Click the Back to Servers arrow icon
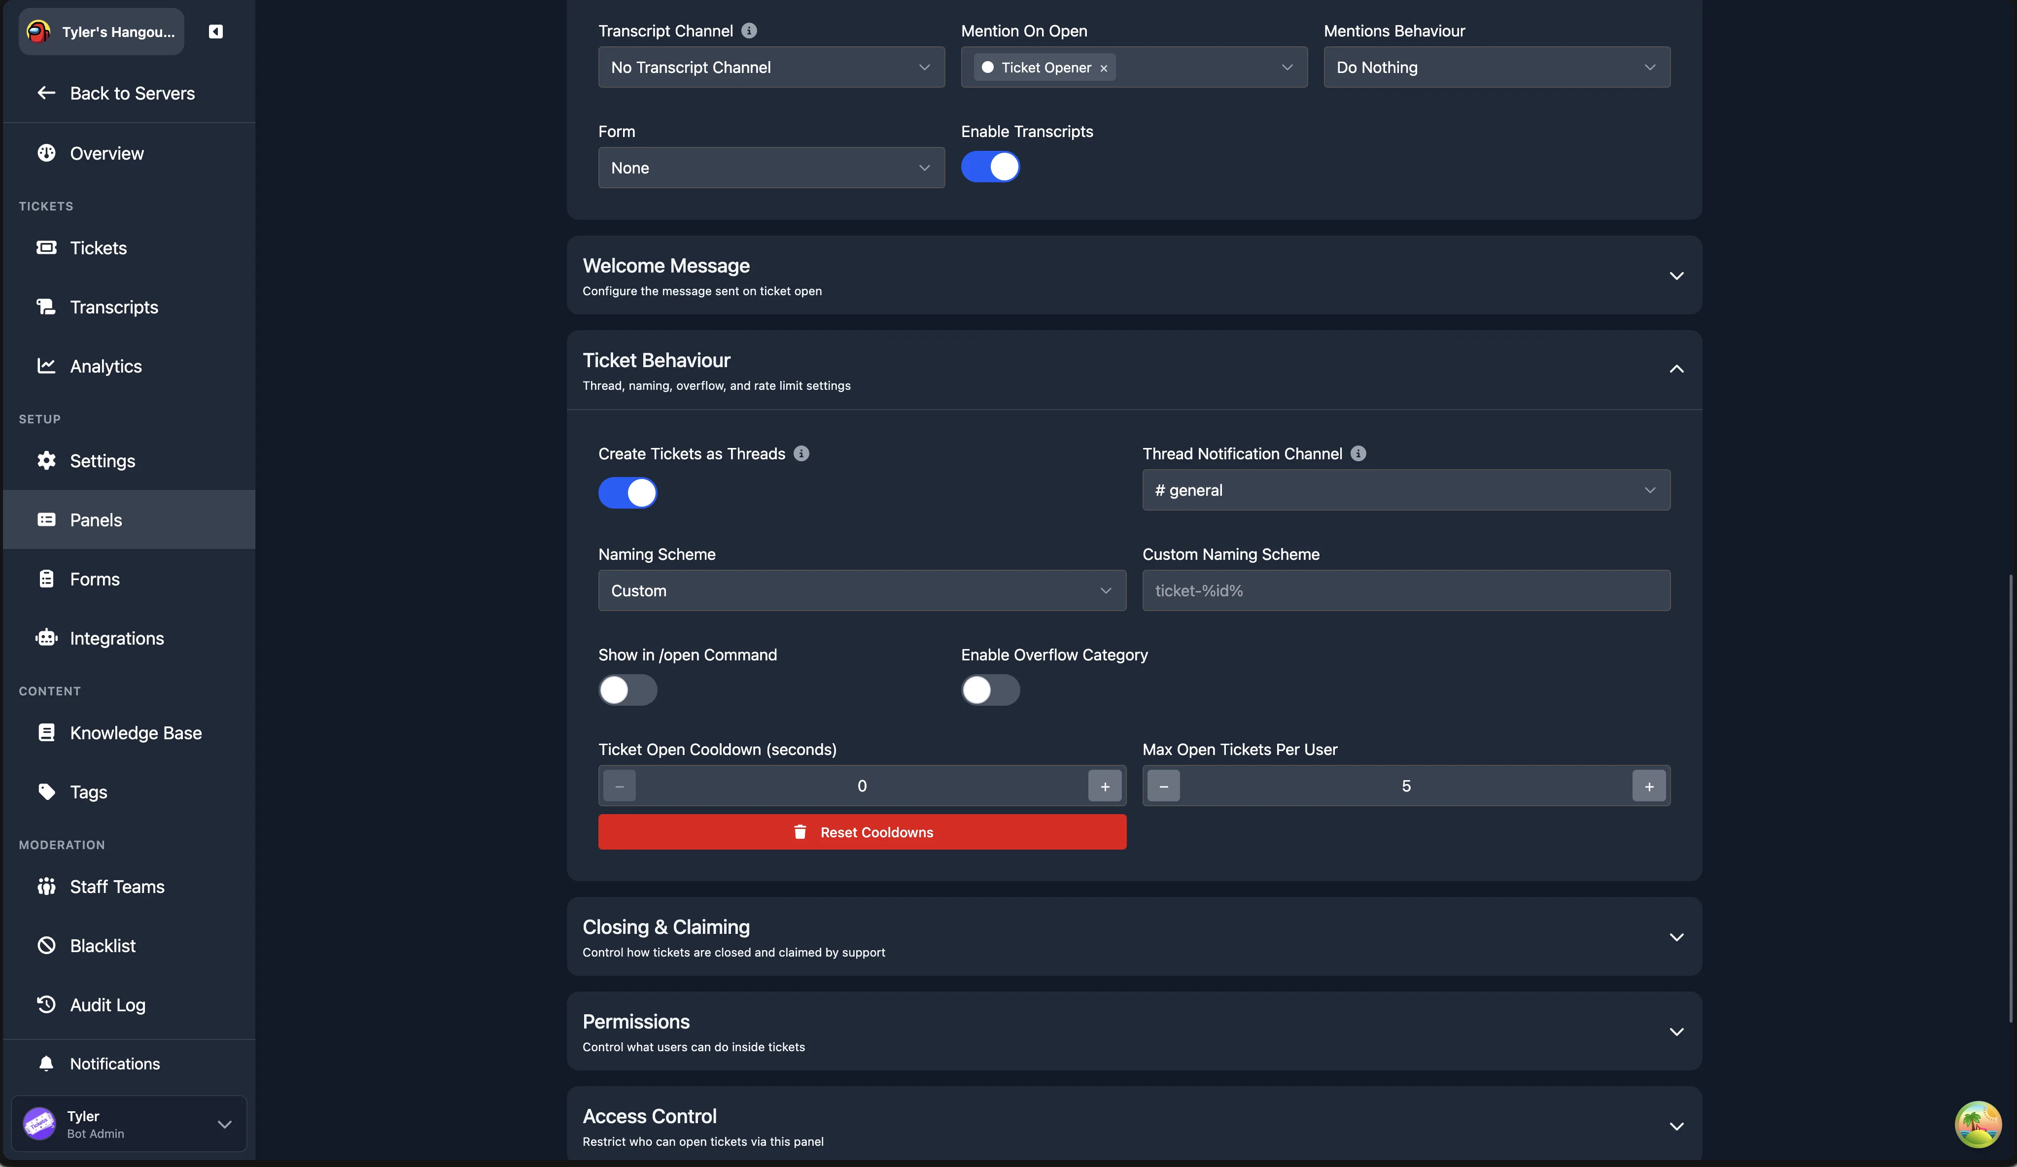This screenshot has width=2017, height=1167. point(46,93)
